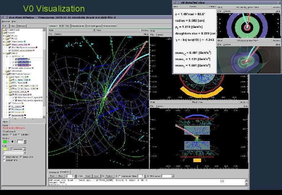Click the marker size stepper arrows
The image size is (282, 195).
25,142
